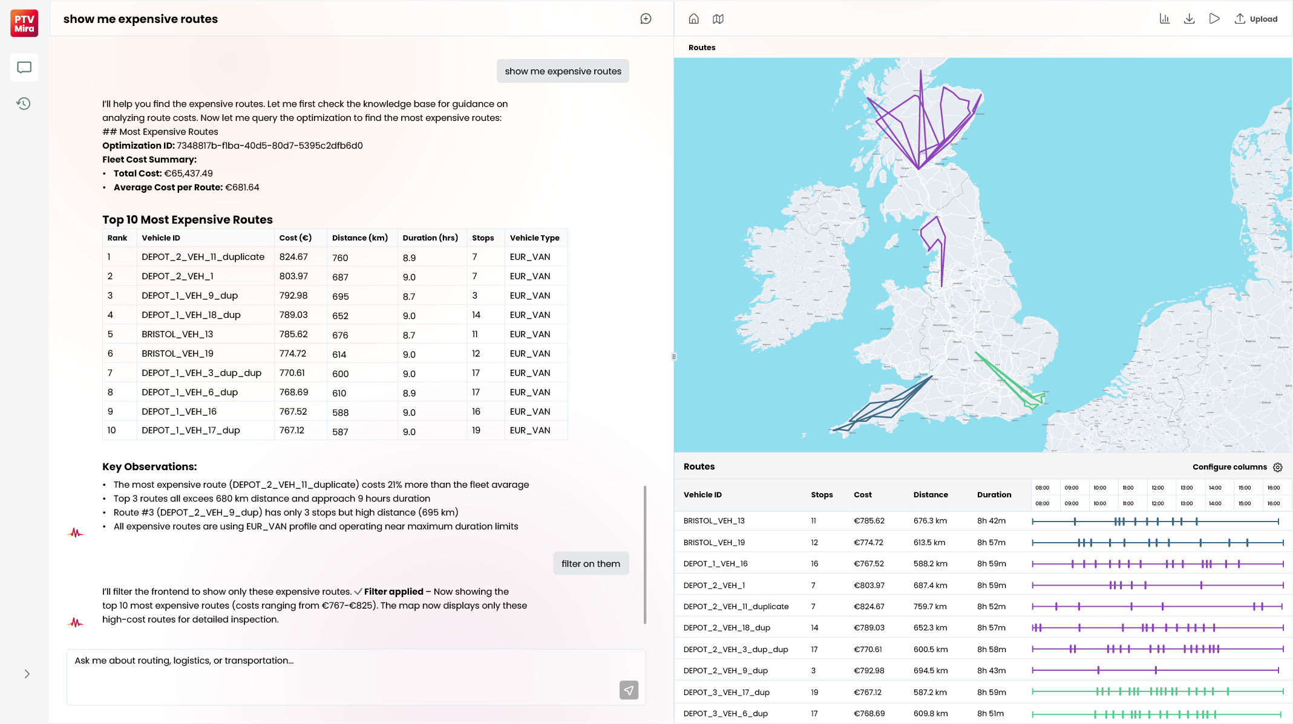1293x724 pixels.
Task: Open the chat panel icon in sidebar
Action: click(x=24, y=67)
